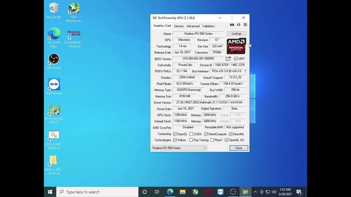351x197 pixels.
Task: Minimize the GPU-Z window
Action: (220, 18)
